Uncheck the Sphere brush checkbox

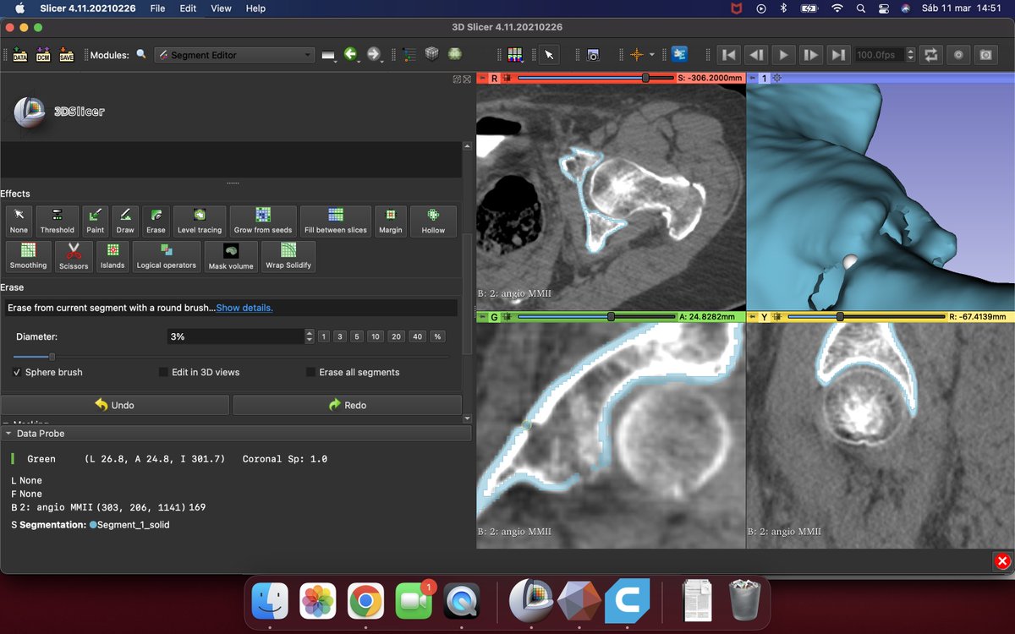click(x=17, y=372)
